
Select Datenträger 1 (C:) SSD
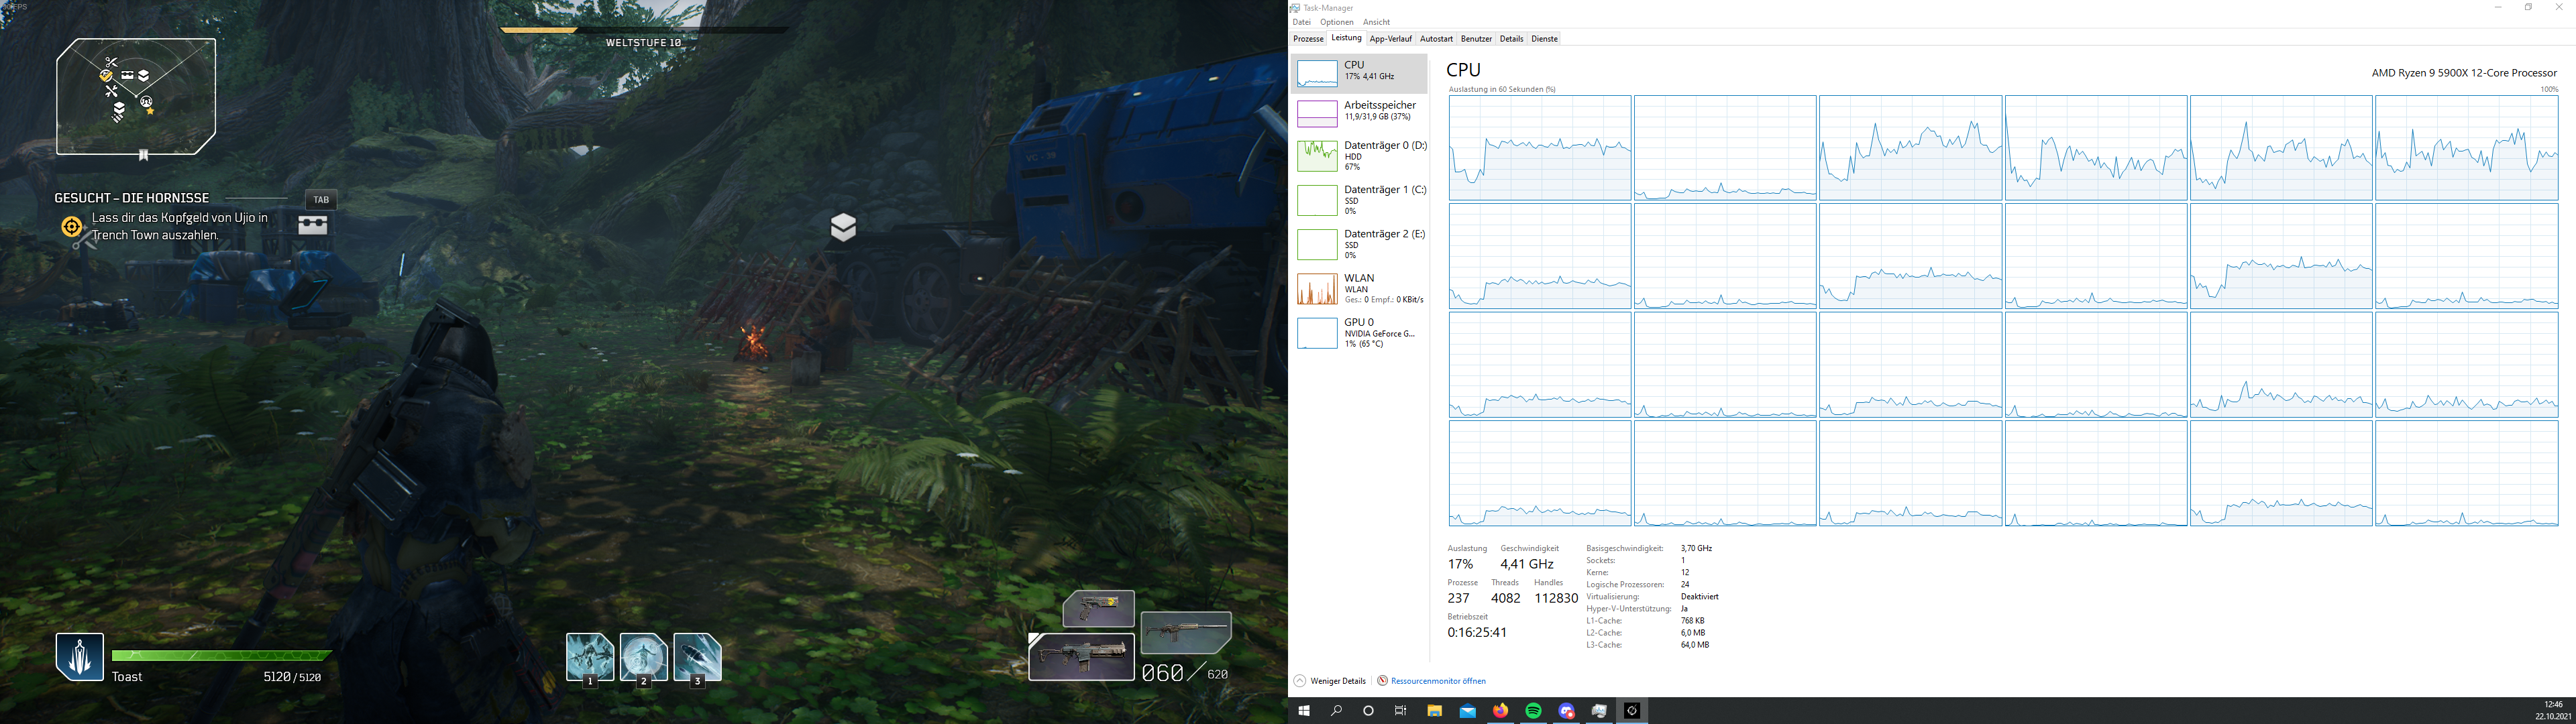[x=1359, y=200]
